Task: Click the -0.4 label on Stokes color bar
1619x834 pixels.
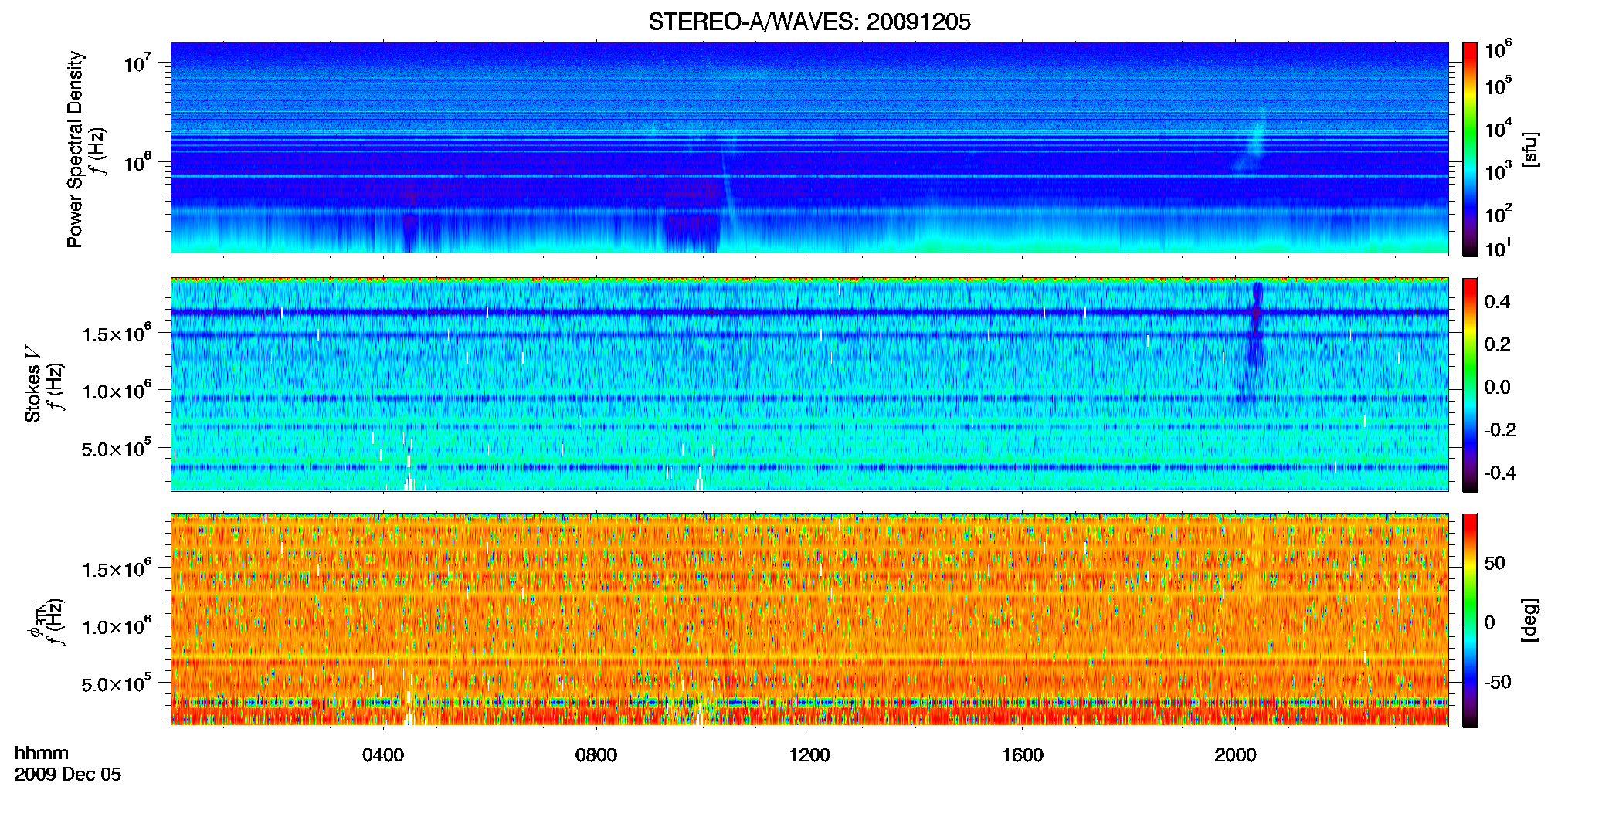Action: click(1500, 473)
